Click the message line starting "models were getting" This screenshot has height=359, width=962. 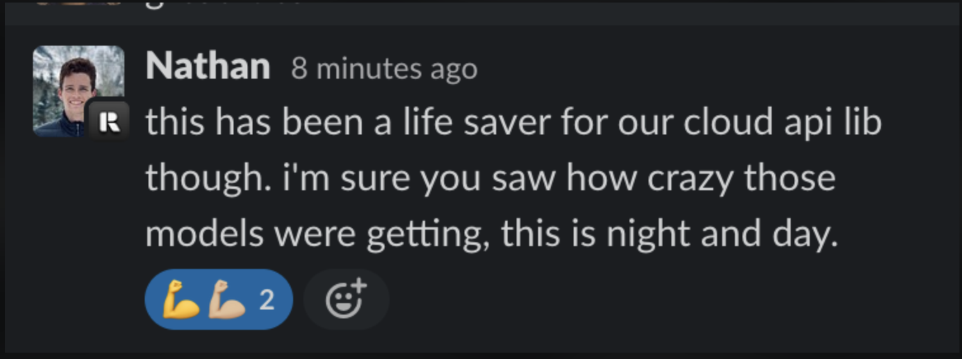(x=491, y=234)
